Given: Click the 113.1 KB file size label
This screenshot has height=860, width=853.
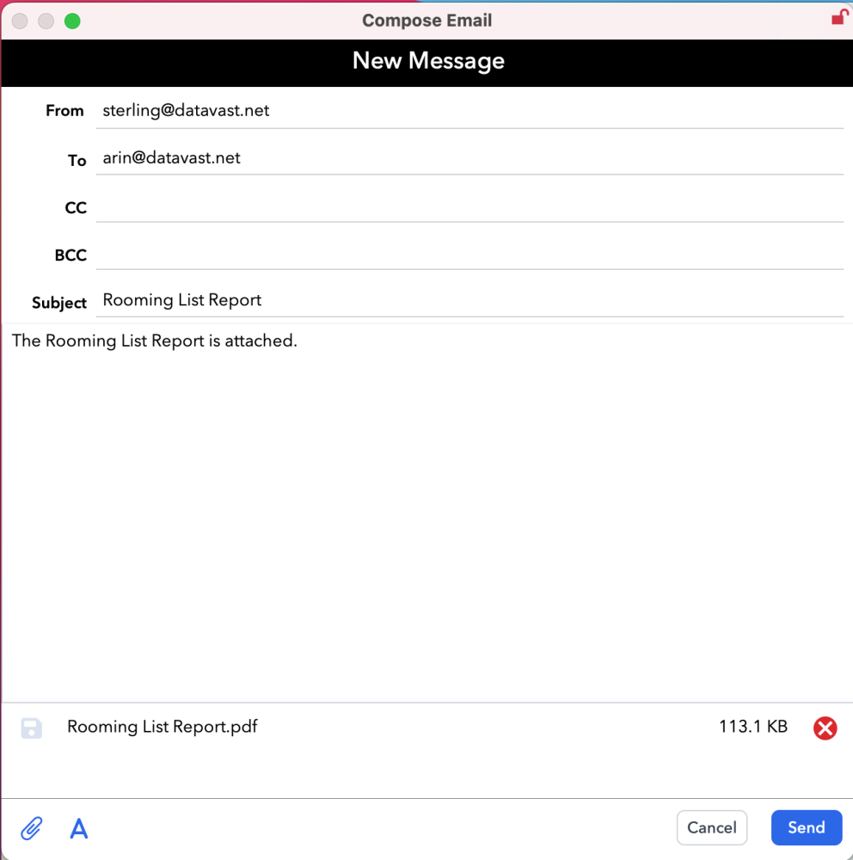Looking at the screenshot, I should click(x=752, y=727).
